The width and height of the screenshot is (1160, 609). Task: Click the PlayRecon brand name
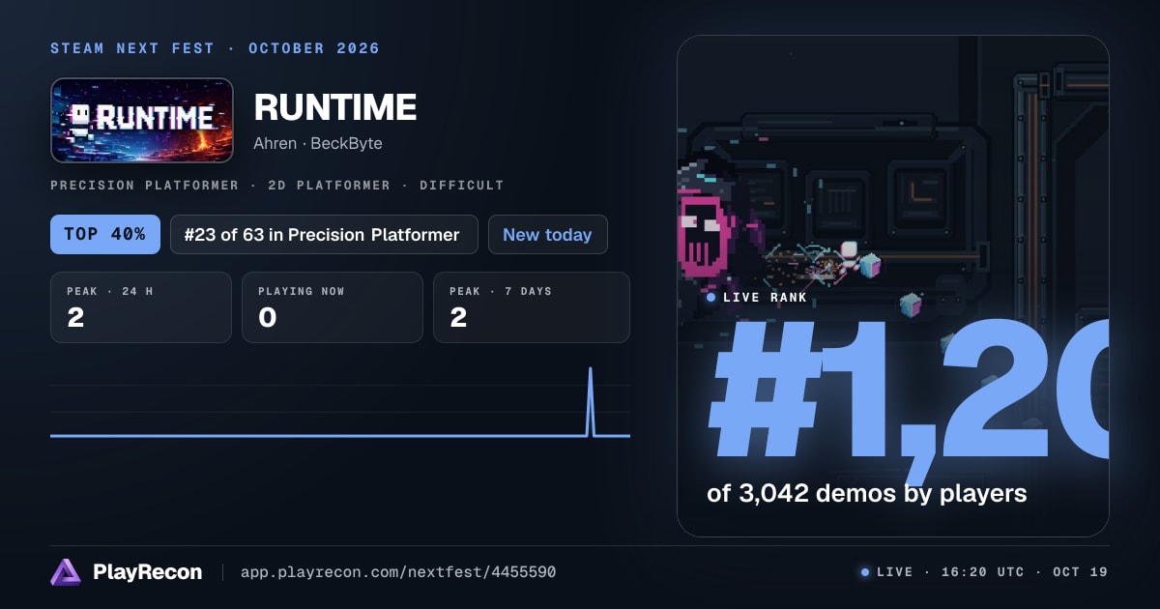pos(147,572)
